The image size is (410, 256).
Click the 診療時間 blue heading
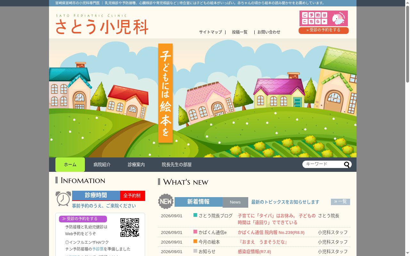(x=96, y=196)
